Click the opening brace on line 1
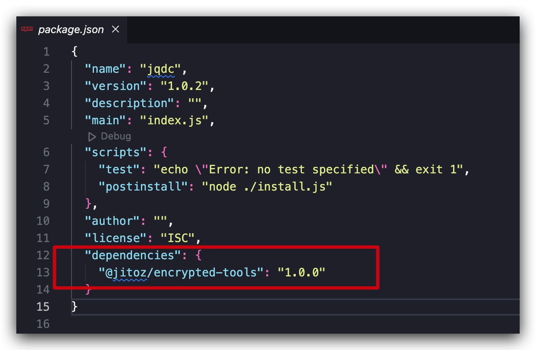The height and width of the screenshot is (350, 536). tap(74, 52)
